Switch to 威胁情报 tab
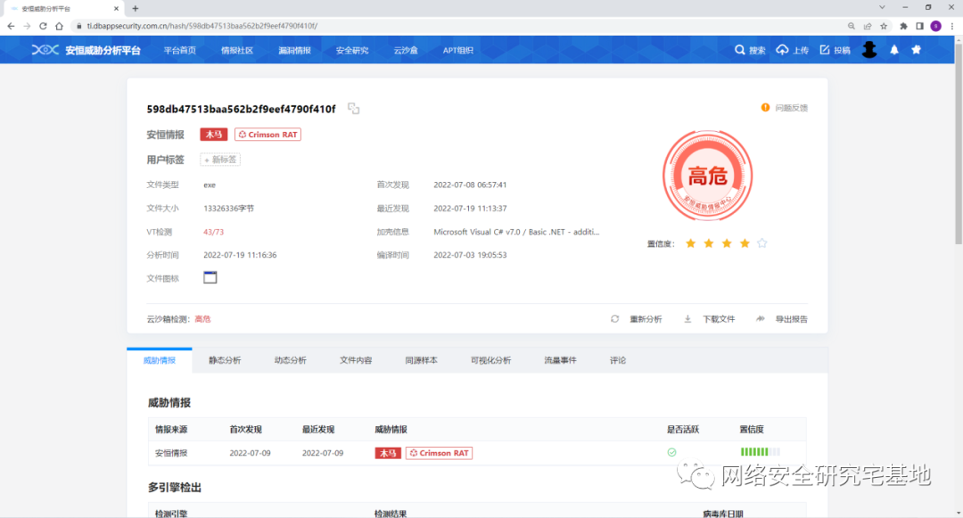Screen dimensions: 963x518 coord(160,360)
